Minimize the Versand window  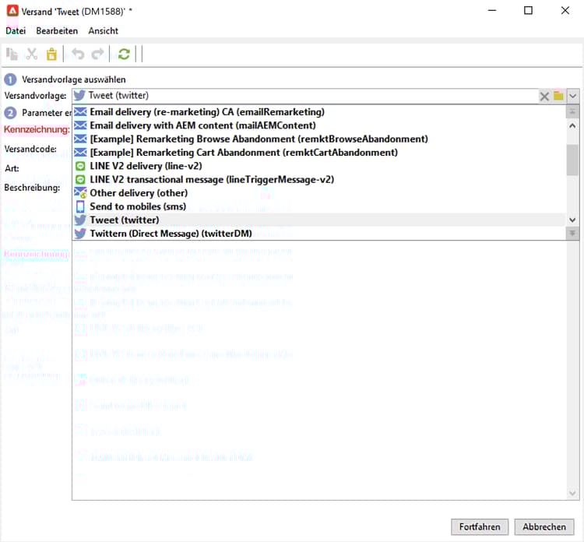492,10
